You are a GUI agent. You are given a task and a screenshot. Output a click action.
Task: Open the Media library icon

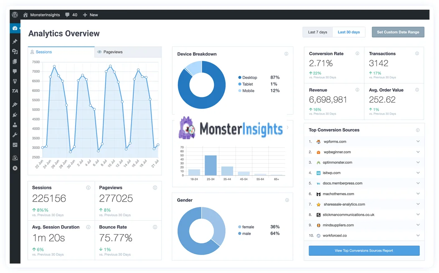click(15, 51)
